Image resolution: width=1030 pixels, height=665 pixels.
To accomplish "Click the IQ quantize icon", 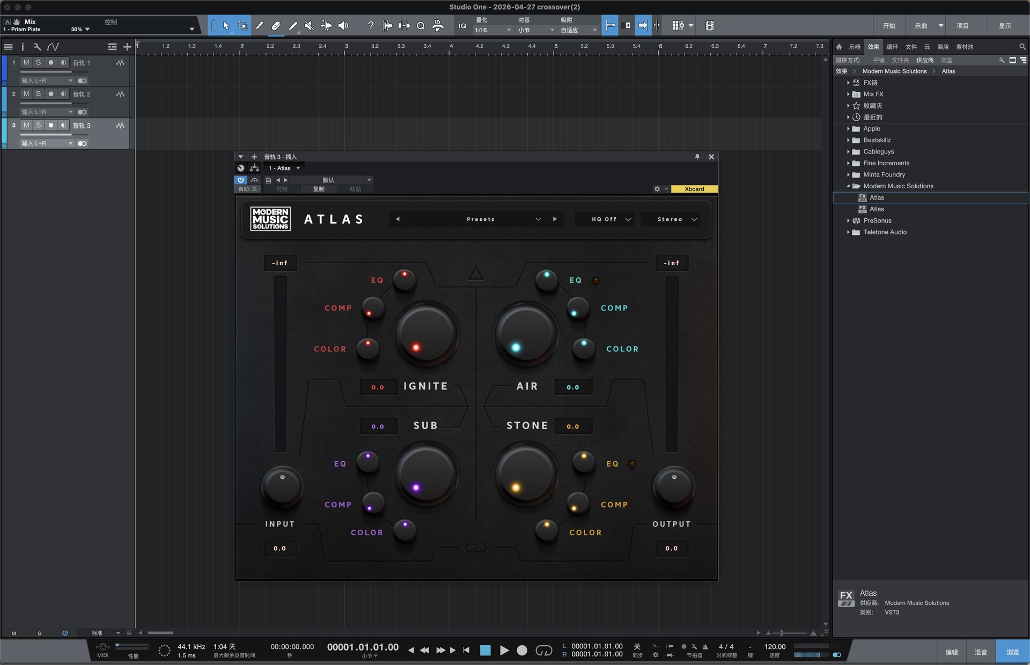I will [462, 25].
